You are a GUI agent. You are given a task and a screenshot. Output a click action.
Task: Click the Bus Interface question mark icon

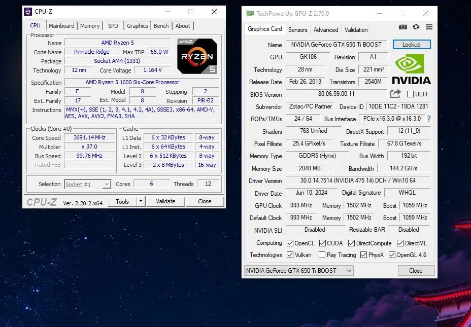[429, 119]
